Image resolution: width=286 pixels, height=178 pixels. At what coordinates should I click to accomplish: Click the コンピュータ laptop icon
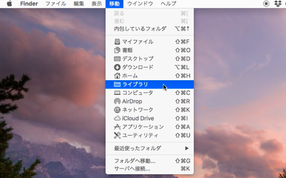pos(117,93)
